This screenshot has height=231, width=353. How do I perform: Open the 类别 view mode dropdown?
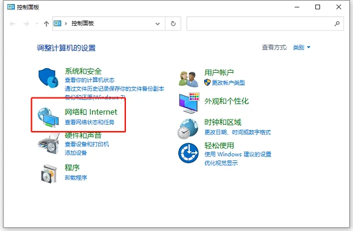coord(302,48)
